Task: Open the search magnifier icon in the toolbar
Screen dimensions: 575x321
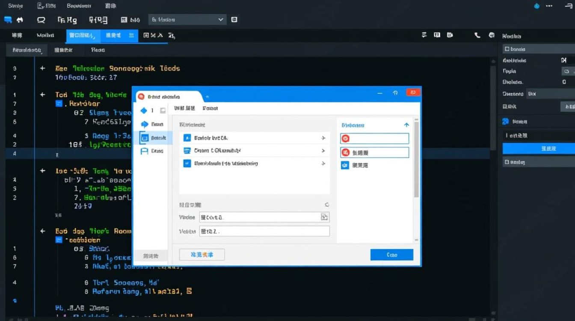Action: click(x=41, y=19)
